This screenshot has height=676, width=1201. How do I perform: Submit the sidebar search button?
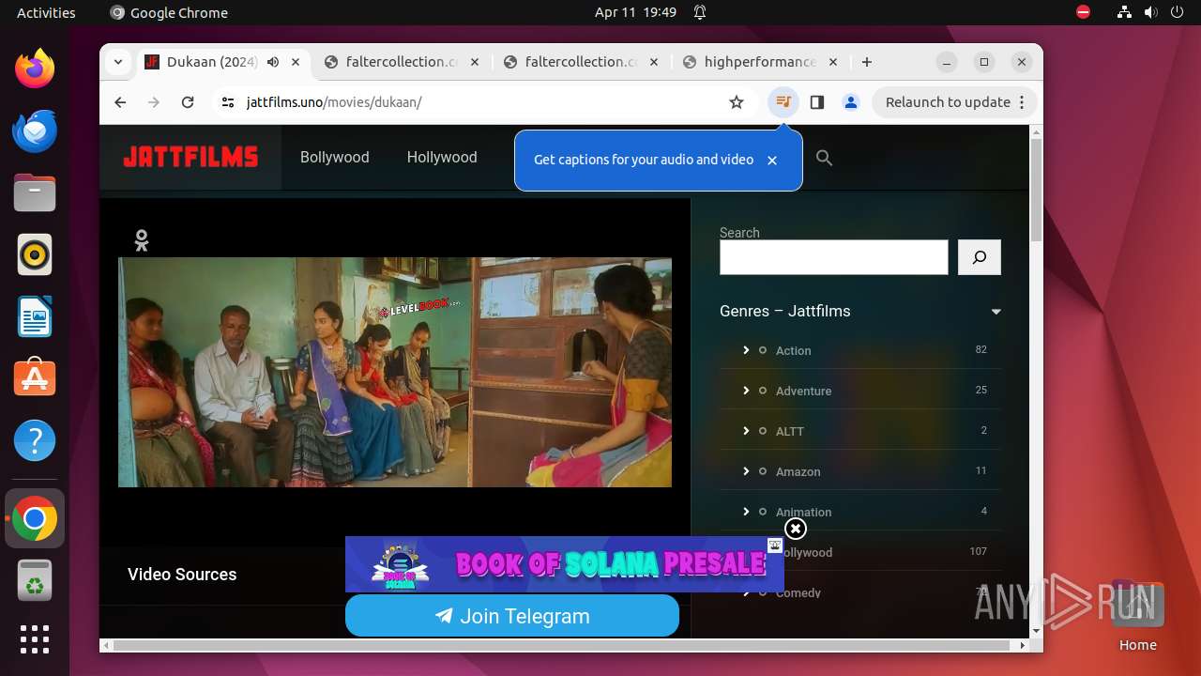(980, 257)
